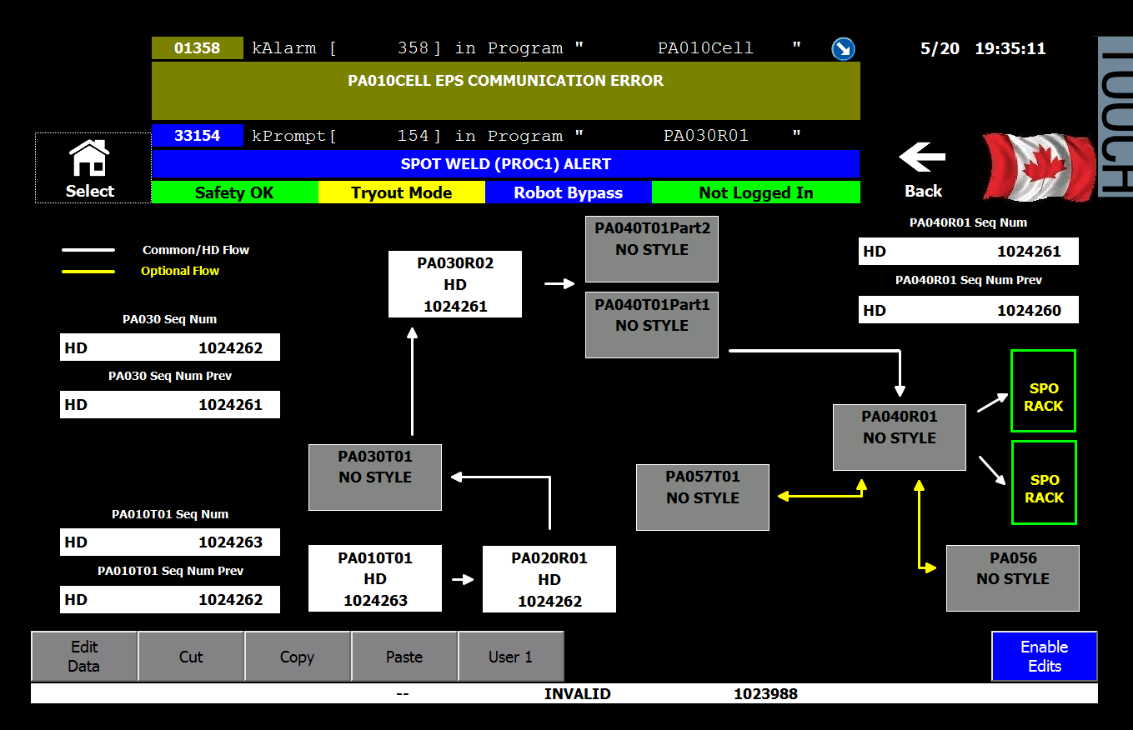Click the Optional Flow legend label
1133x730 pixels.
coord(180,271)
